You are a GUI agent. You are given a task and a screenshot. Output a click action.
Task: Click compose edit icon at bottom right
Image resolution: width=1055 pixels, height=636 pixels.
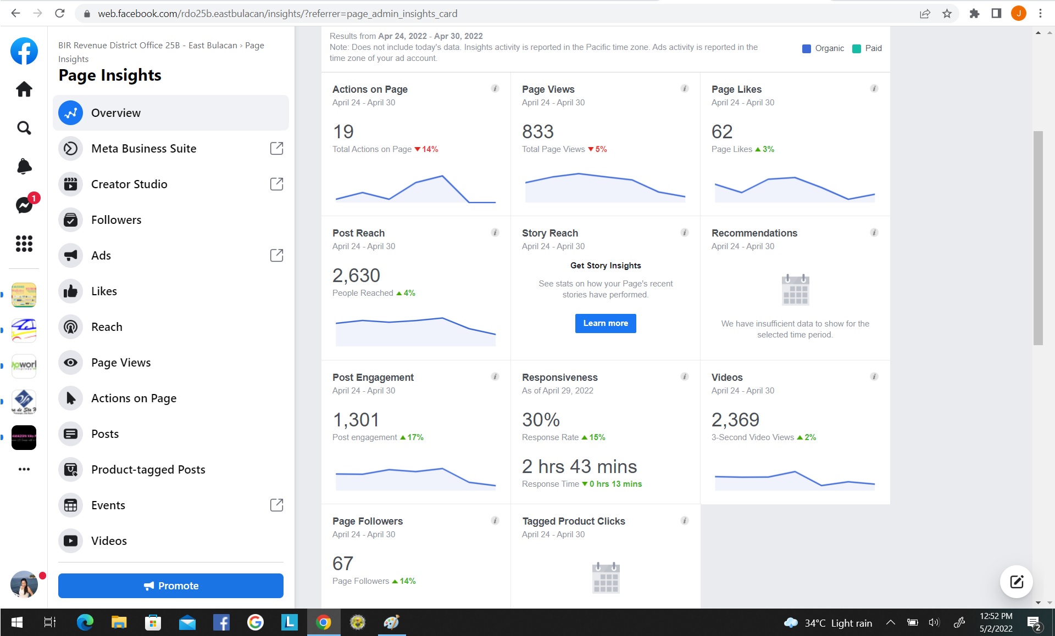pyautogui.click(x=1016, y=582)
